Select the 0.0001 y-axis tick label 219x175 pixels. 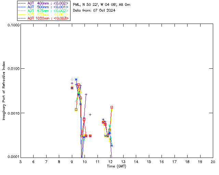(12, 157)
